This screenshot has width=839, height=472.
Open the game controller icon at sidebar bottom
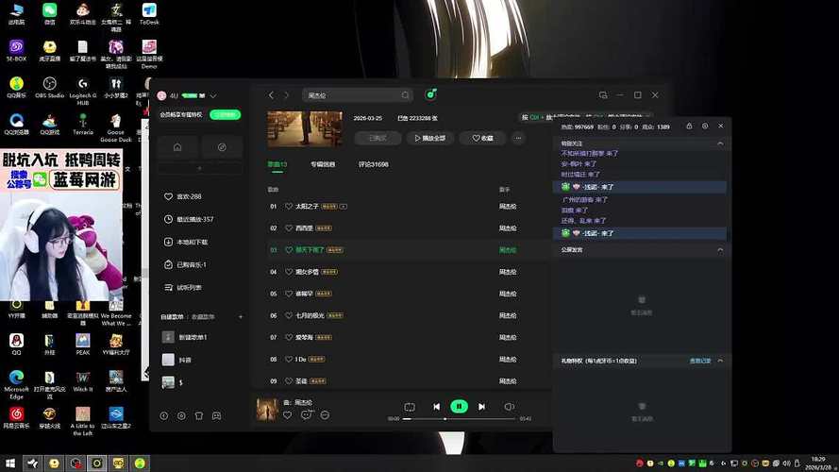(x=217, y=415)
